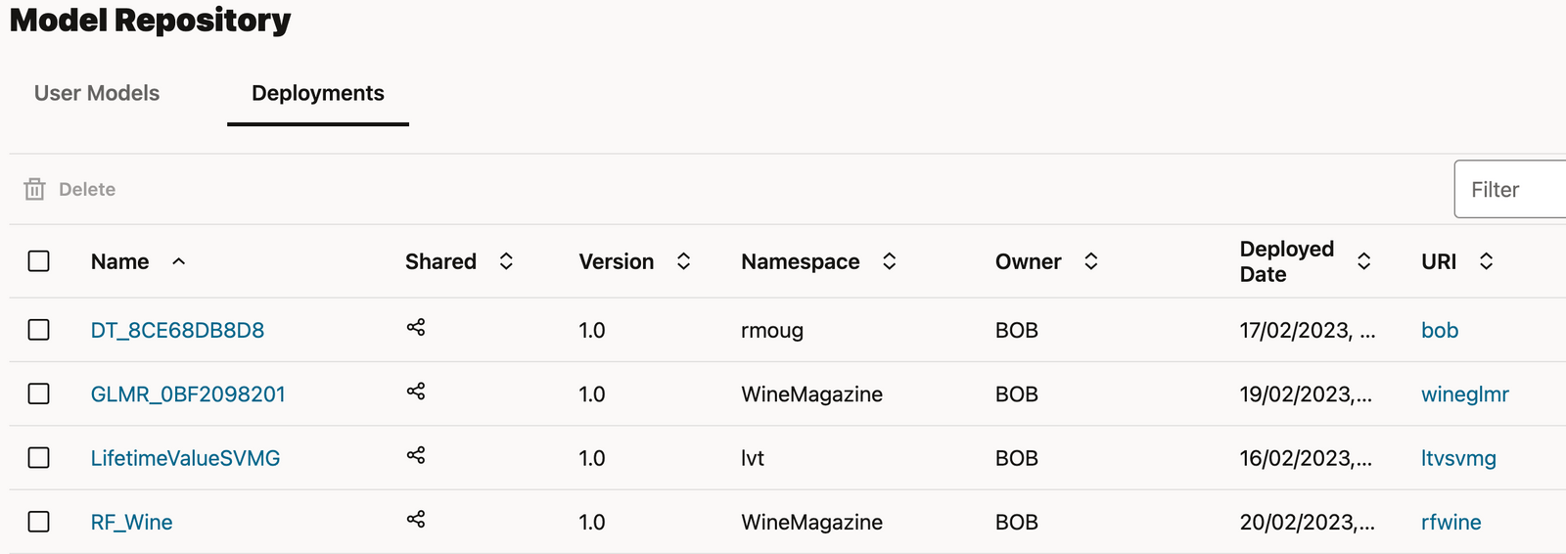Sort by the Version column arrows
Viewport: 1566px width, 554px height.
684,261
